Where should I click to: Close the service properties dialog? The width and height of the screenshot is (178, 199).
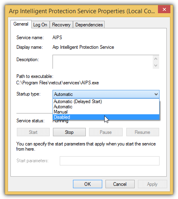pyautogui.click(x=164, y=9)
